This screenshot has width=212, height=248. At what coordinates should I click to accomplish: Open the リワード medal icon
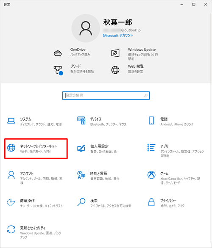(58, 71)
